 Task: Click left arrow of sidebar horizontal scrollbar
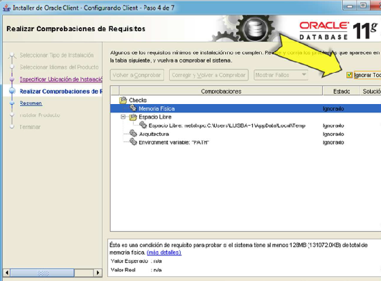tap(7, 273)
